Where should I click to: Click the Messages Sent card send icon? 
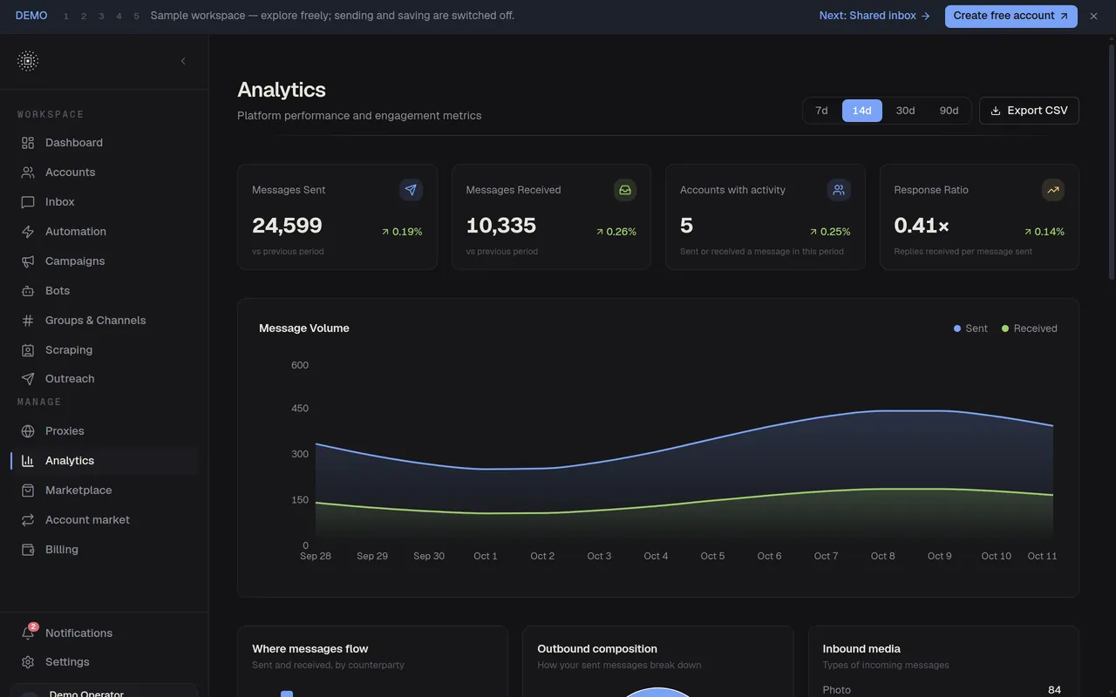(411, 190)
